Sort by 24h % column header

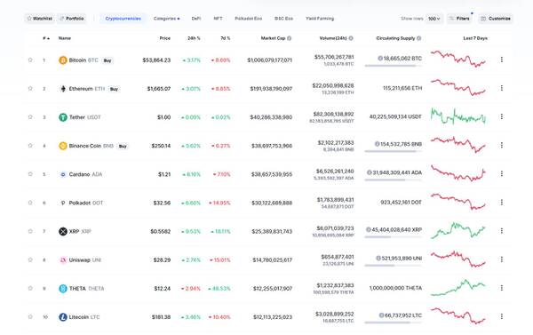click(x=194, y=38)
